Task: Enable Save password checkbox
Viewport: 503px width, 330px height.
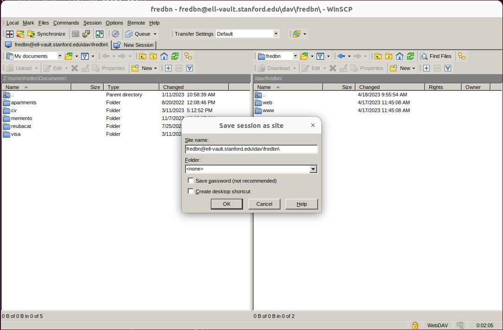Action: click(x=191, y=181)
